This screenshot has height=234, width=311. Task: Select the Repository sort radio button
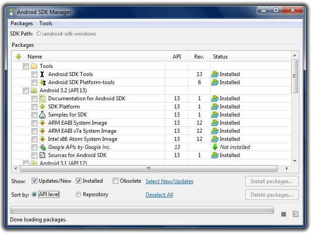(x=78, y=194)
